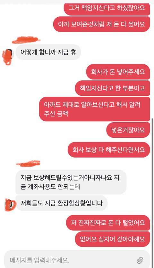Select the '회사 보상 다 해주신다면서요' message
154x268 pixels.
109,150
